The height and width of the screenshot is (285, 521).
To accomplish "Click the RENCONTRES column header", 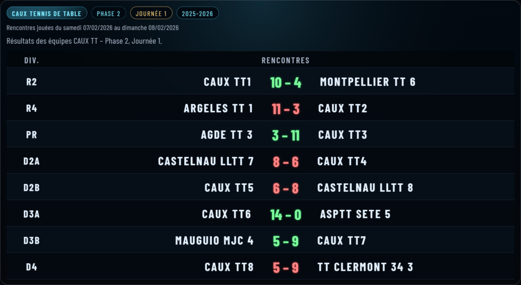I will pyautogui.click(x=285, y=61).
